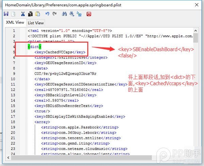The width and height of the screenshot is (204, 166).
Task: Switch to the XML View tab
Action: point(15,22)
